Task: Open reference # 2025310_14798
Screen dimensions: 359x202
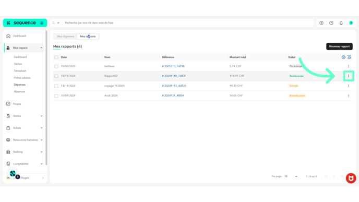Action: (173, 66)
